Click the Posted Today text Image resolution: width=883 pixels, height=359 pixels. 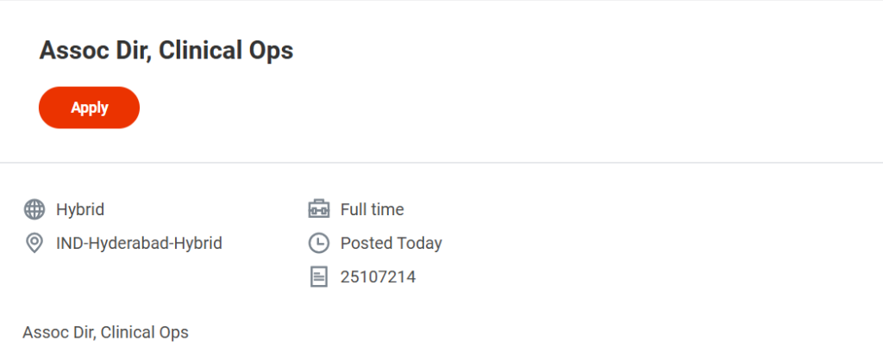pyautogui.click(x=391, y=244)
